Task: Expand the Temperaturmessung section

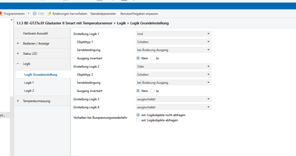Action: (18, 101)
